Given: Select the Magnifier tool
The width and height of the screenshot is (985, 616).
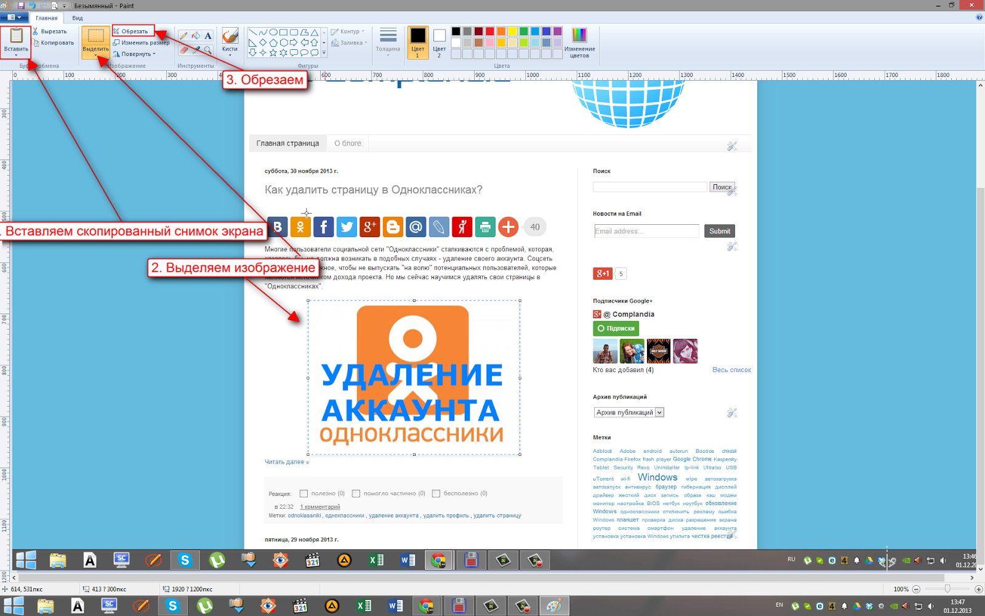Looking at the screenshot, I should coord(208,50).
